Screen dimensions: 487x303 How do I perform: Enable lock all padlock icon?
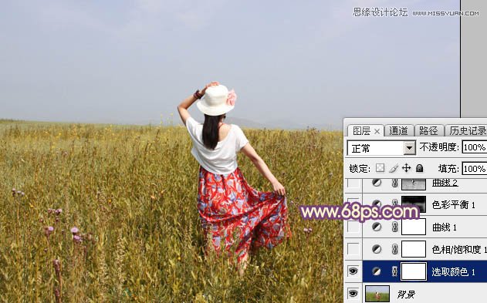pos(420,168)
